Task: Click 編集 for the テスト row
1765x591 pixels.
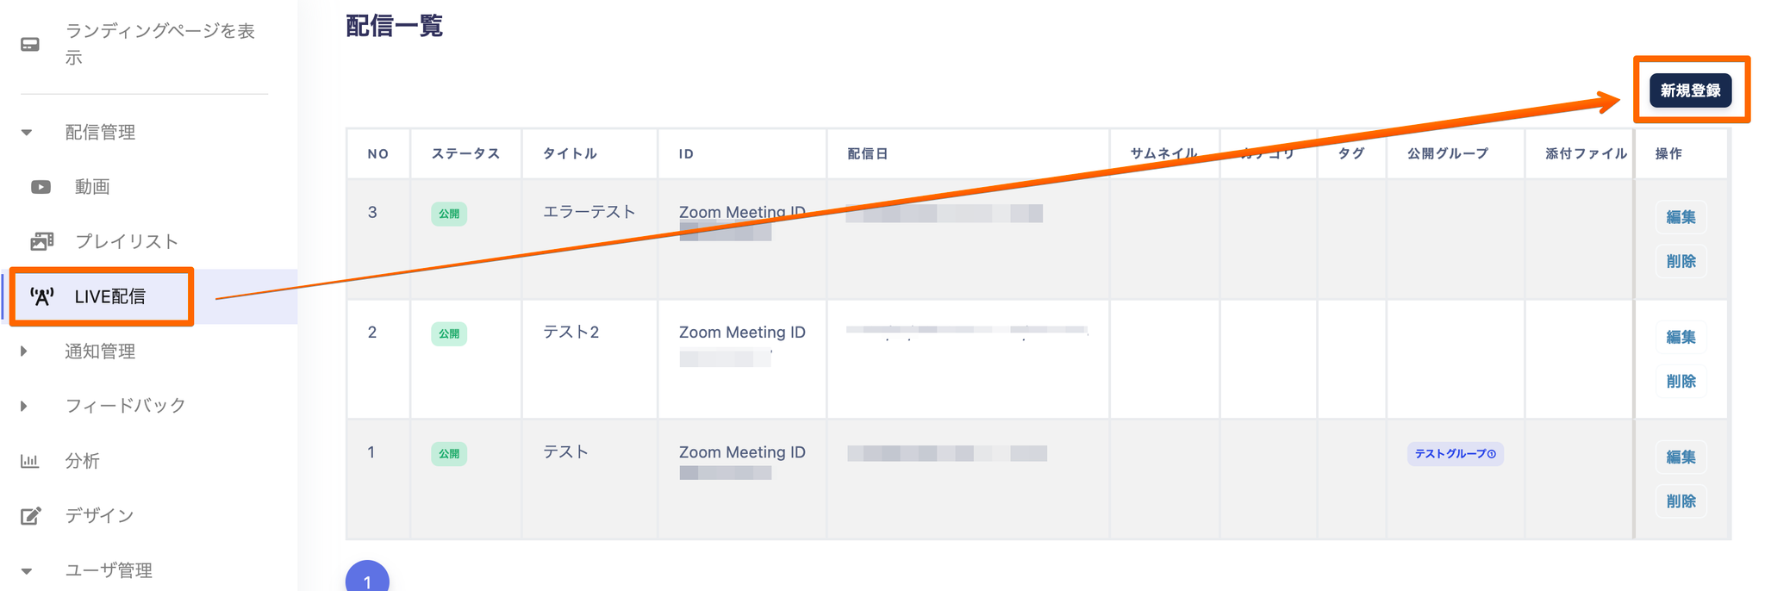Action: click(1681, 457)
